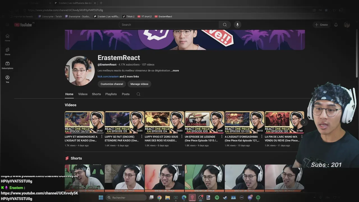This screenshot has width=359, height=202.
Task: Open Microsoft Edge from taskbar
Action: 184,198
